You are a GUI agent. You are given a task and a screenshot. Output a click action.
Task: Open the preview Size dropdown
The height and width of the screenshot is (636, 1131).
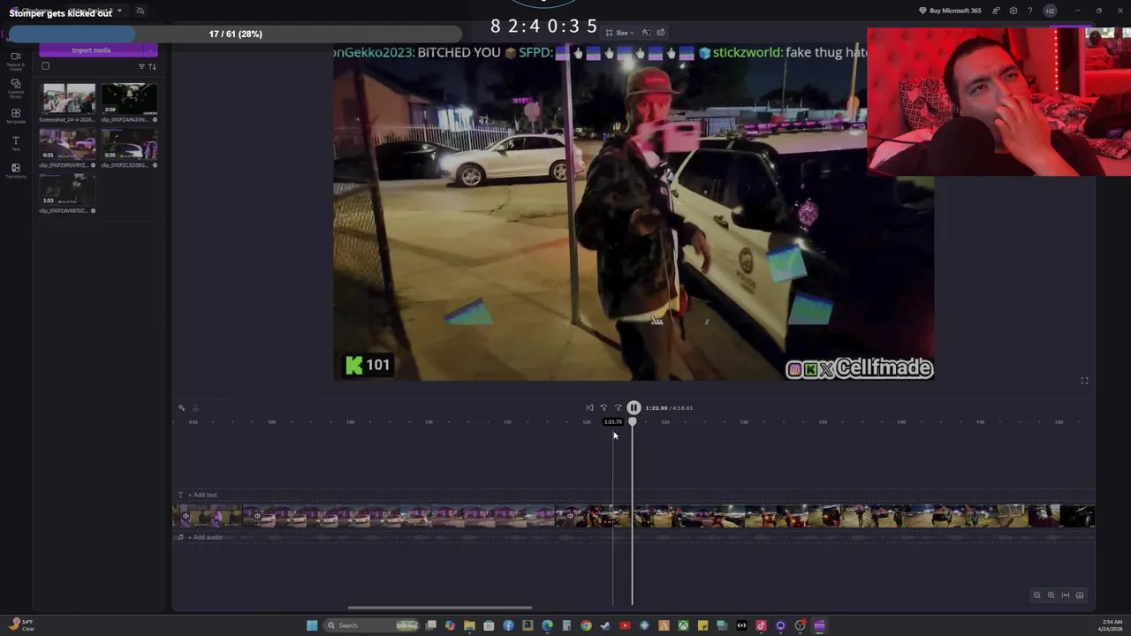pos(620,33)
